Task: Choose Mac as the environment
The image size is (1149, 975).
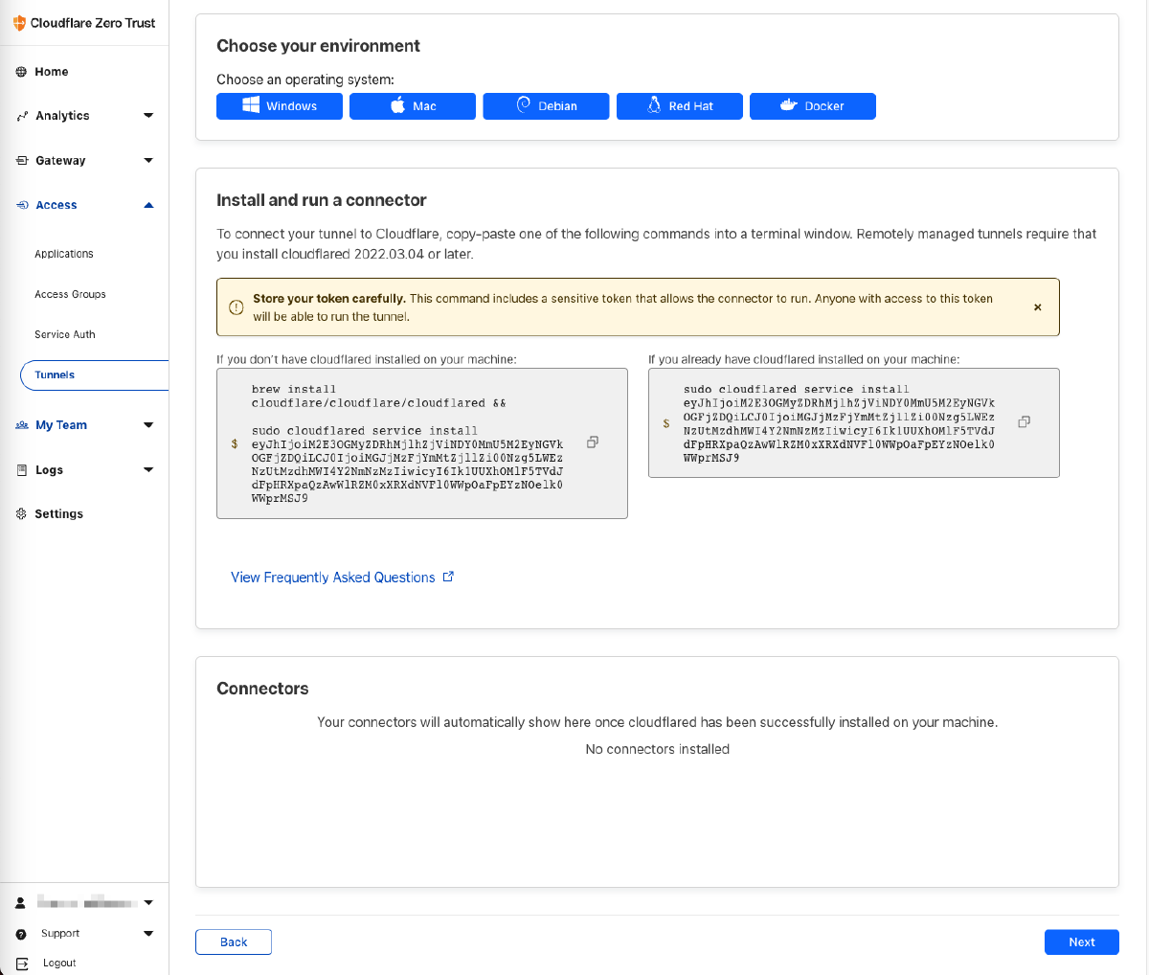Action: 412,106
